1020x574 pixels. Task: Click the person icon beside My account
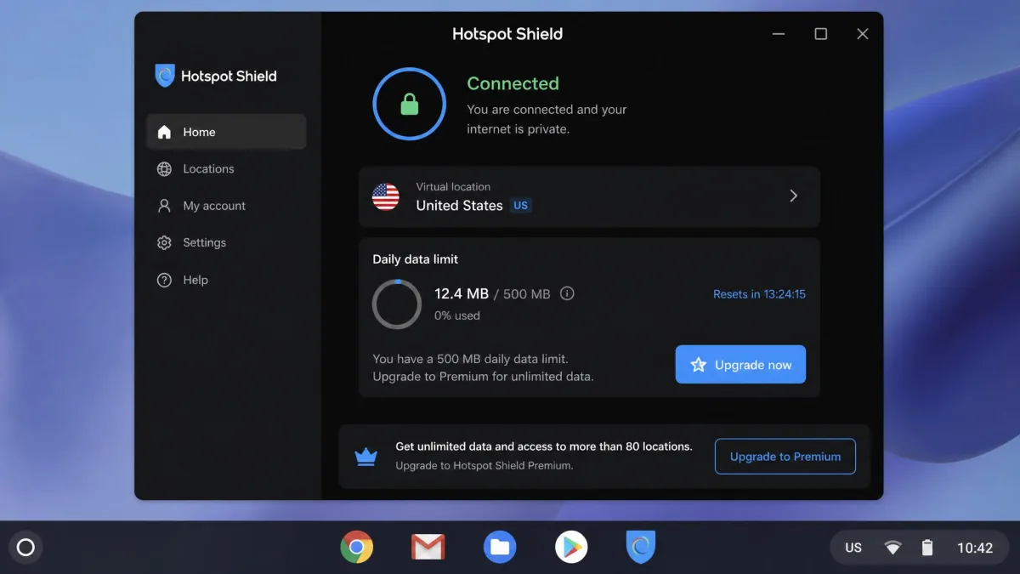tap(164, 206)
